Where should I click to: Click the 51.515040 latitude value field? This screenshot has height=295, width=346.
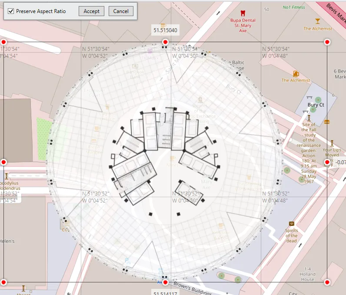pos(165,30)
